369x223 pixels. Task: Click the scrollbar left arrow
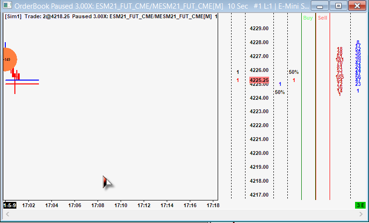coord(8,214)
